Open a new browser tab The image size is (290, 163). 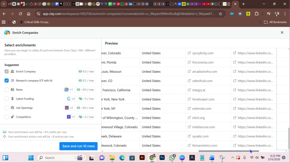pyautogui.click(x=243, y=4)
